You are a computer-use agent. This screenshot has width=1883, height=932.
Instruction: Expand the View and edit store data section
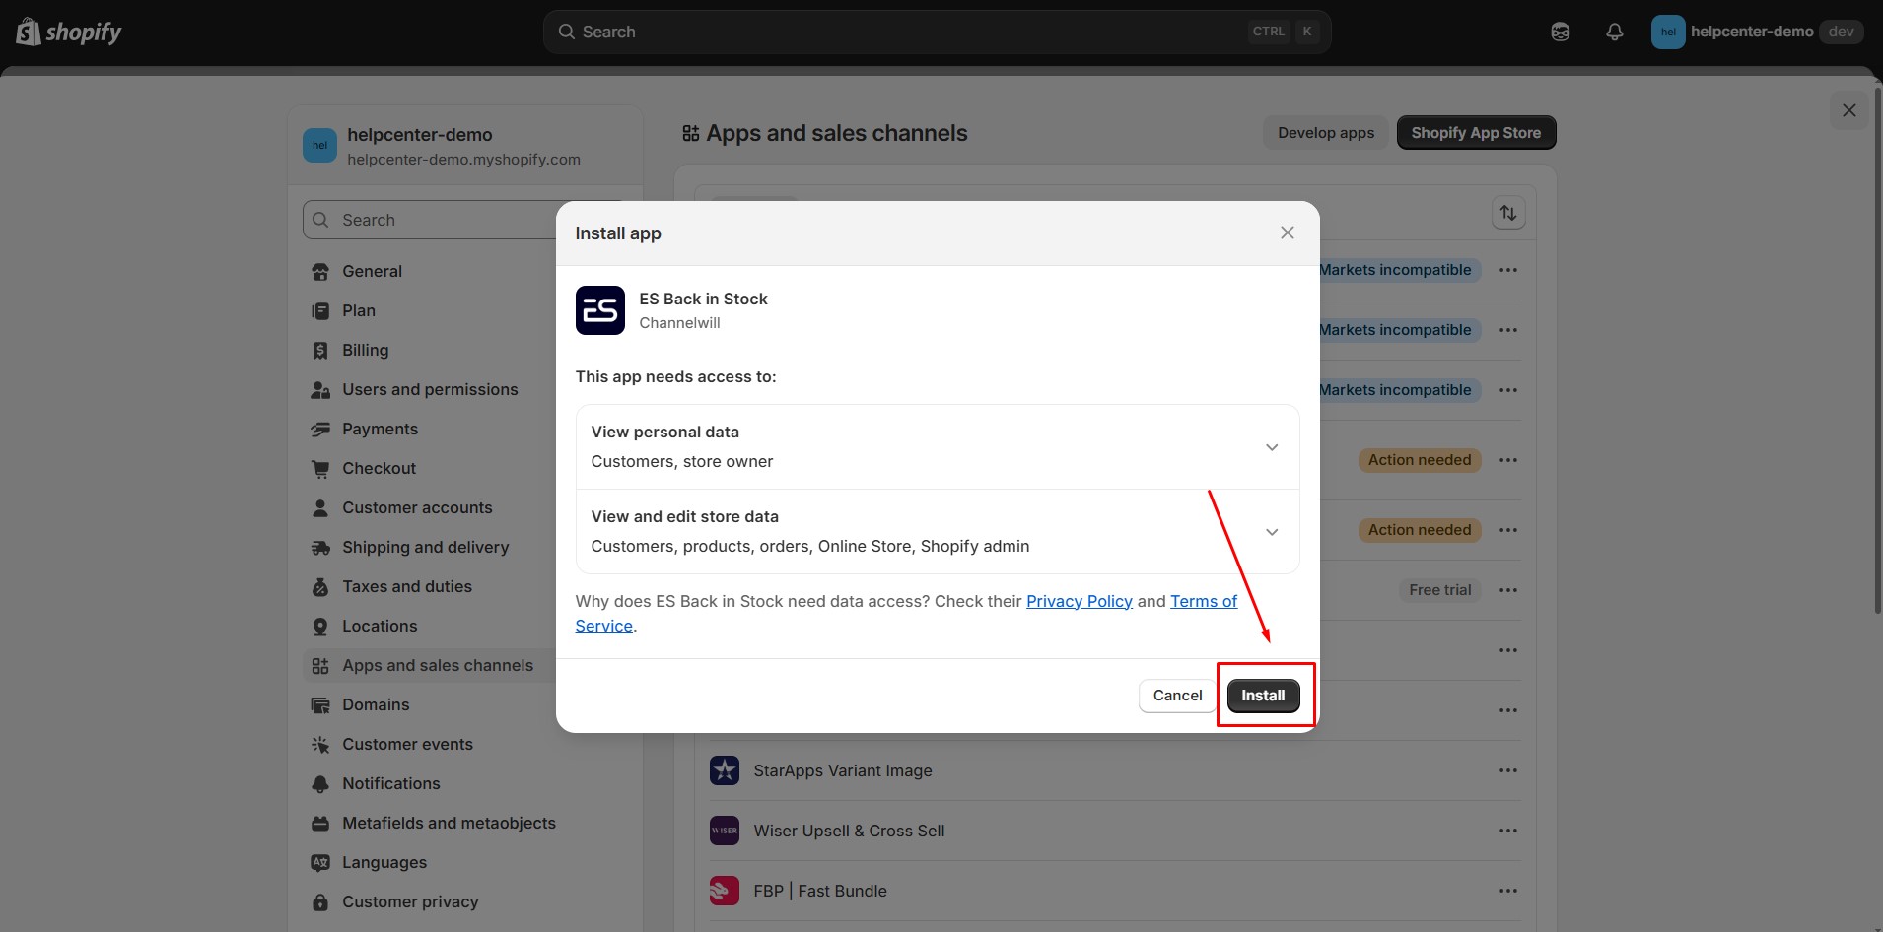click(x=1271, y=532)
